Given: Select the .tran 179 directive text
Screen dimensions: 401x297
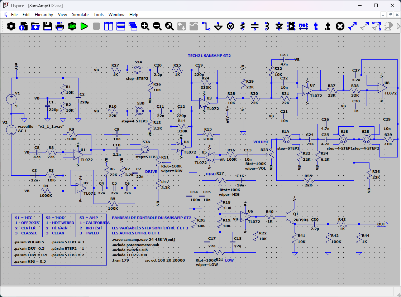Looking at the screenshot, I should pyautogui.click(x=120, y=261).
